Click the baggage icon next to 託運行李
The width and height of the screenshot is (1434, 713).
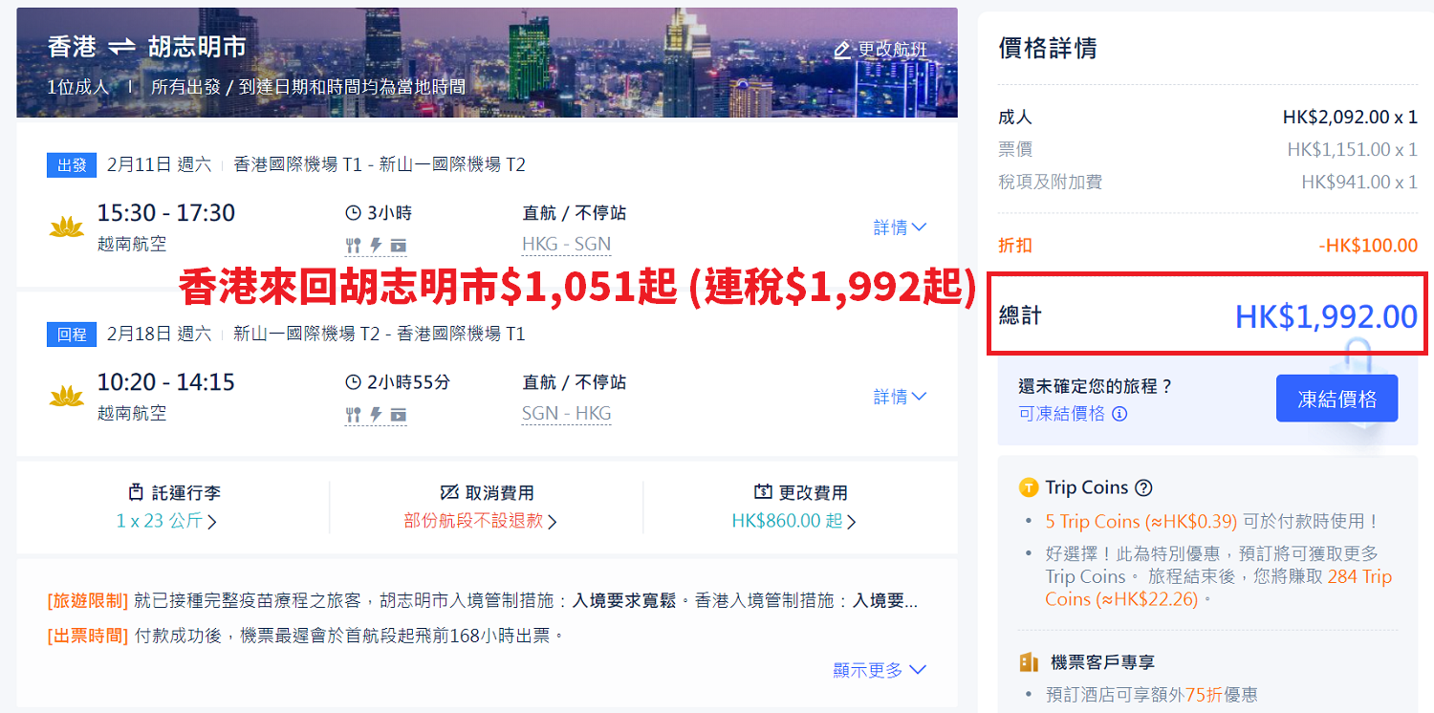tap(137, 492)
